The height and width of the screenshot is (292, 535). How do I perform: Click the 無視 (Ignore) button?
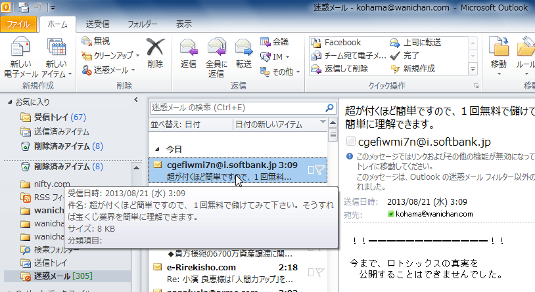click(x=96, y=41)
